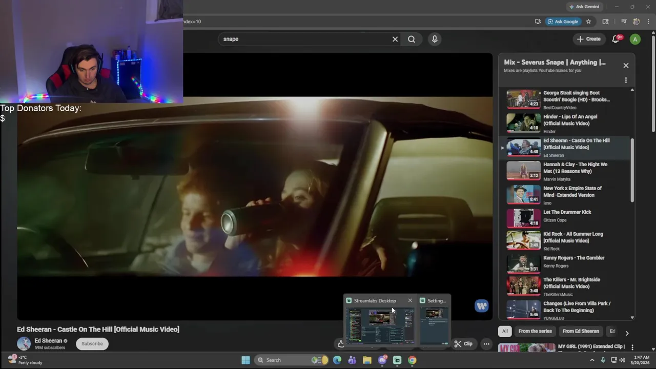Click Streamlabs Desktop taskbar icon

pyautogui.click(x=397, y=360)
